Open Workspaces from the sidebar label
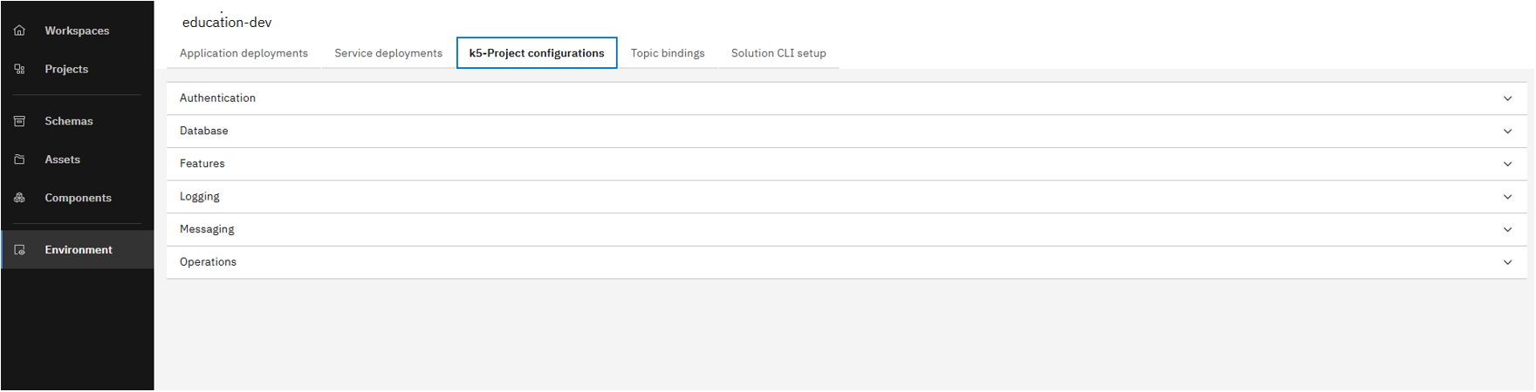 point(77,30)
